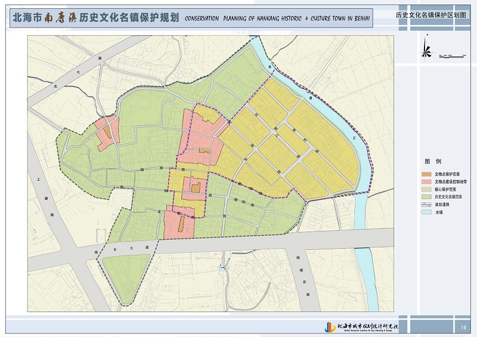The height and width of the screenshot is (337, 477).
Task: Click the yellow 核心保护范围 legend swatch
Action: pos(427,188)
